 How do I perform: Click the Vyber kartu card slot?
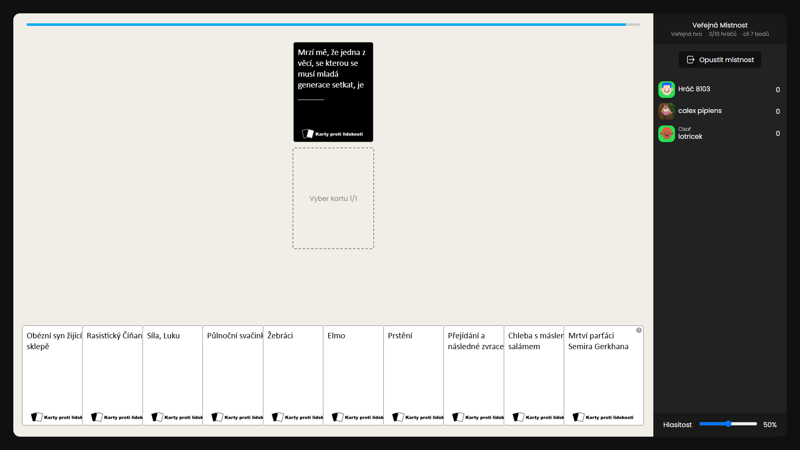(333, 198)
